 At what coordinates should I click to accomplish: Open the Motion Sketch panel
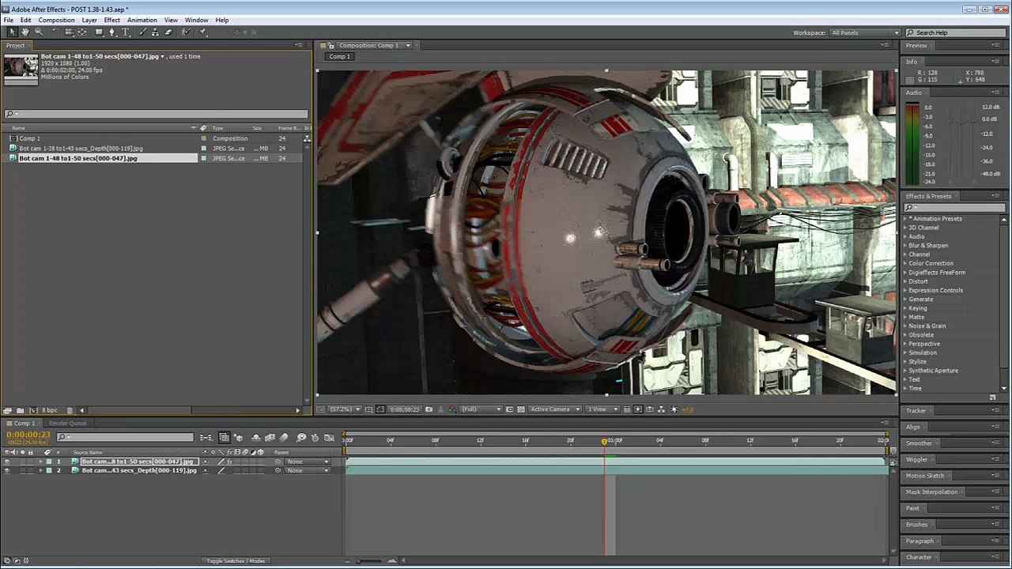926,476
